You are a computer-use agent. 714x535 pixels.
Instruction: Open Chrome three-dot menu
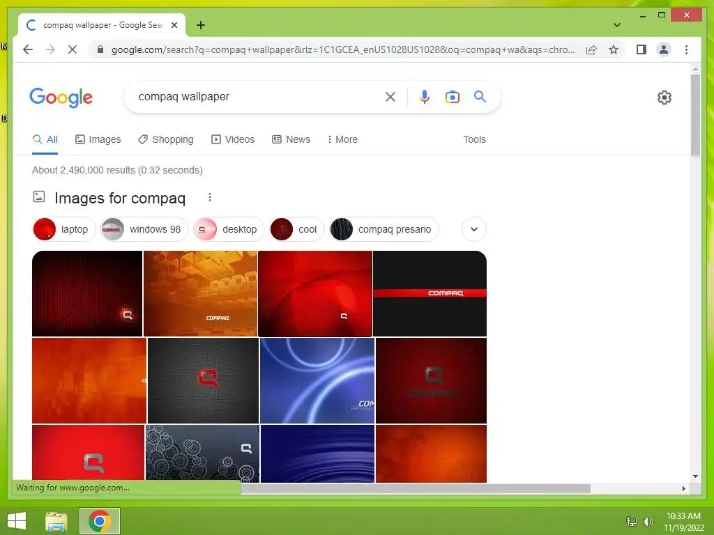coord(686,49)
